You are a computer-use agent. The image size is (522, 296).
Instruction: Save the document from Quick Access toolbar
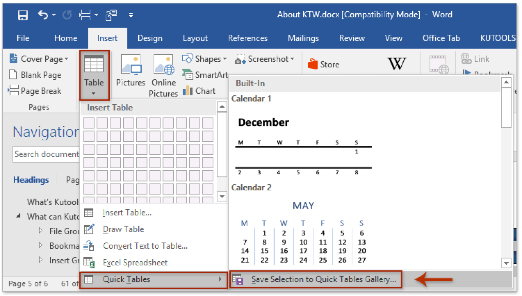point(22,15)
